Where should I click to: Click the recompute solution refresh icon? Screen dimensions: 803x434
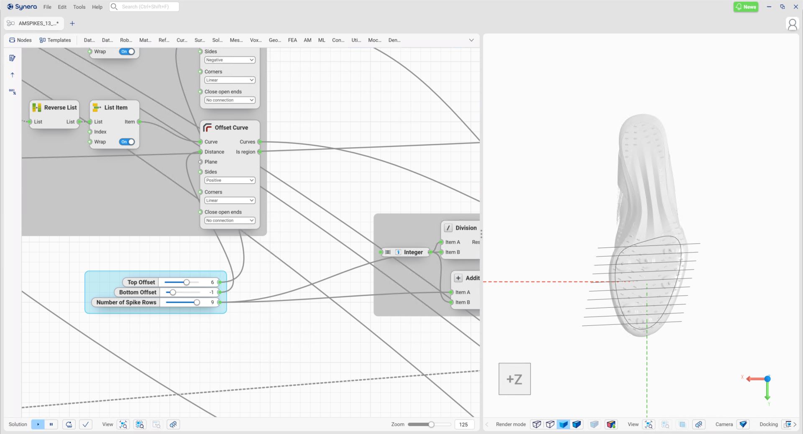[x=69, y=424]
